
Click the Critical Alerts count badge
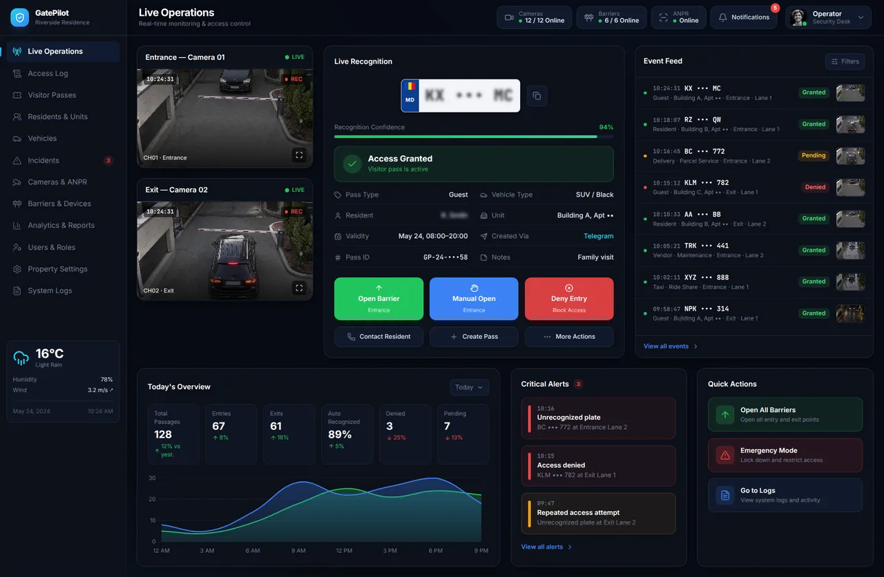tap(579, 384)
